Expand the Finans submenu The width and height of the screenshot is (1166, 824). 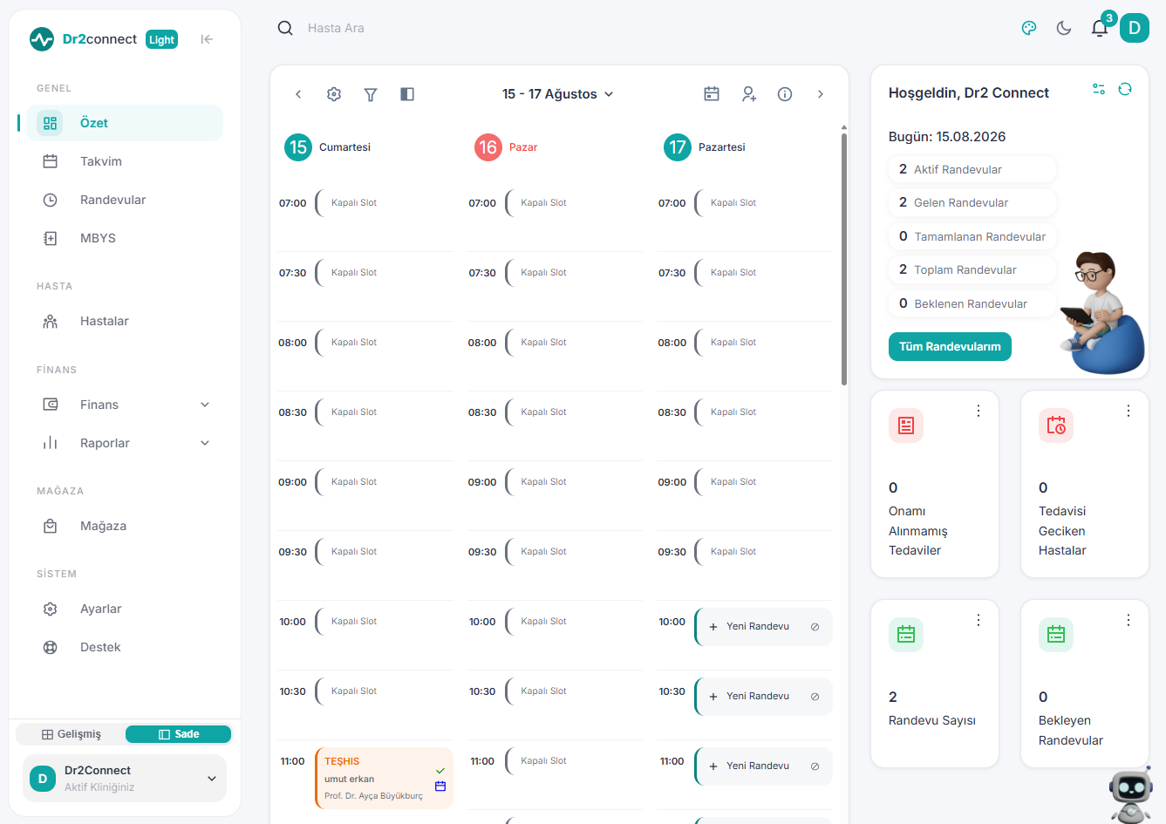pyautogui.click(x=125, y=405)
